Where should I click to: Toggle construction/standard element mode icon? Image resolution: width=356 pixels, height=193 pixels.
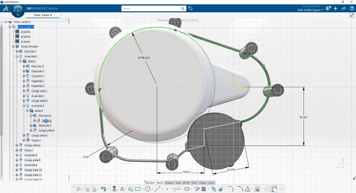tap(267, 189)
